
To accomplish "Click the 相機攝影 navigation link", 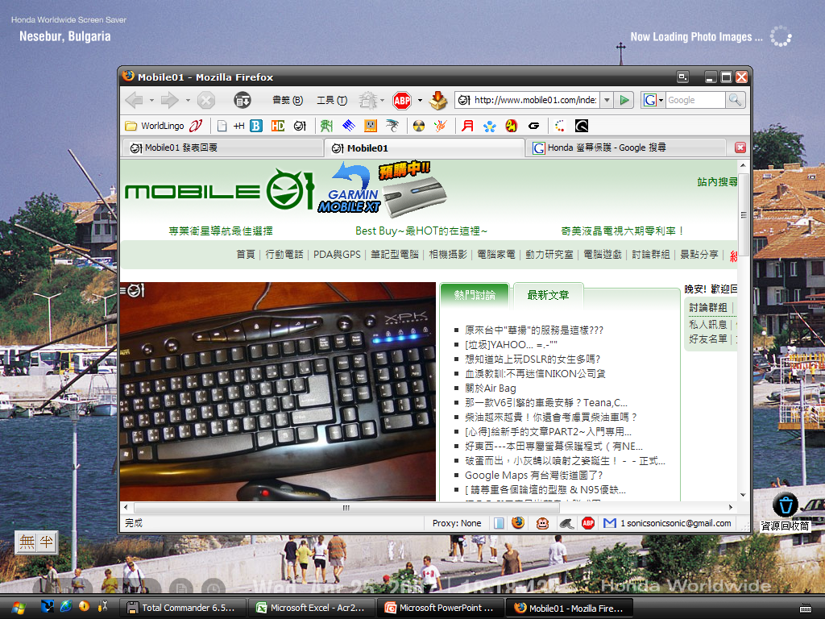I will (448, 255).
